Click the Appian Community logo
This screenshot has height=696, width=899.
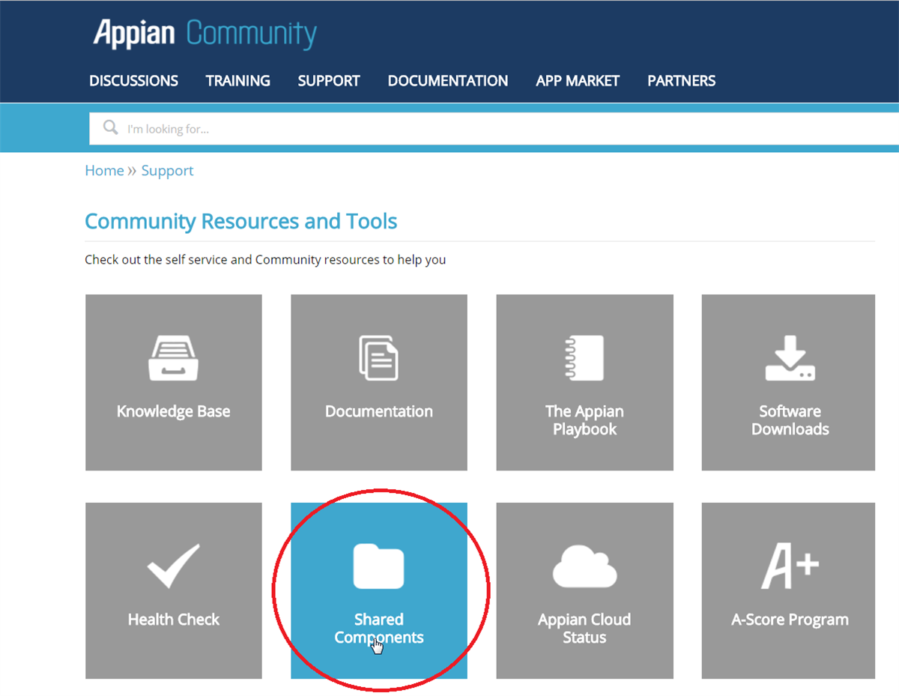[205, 34]
